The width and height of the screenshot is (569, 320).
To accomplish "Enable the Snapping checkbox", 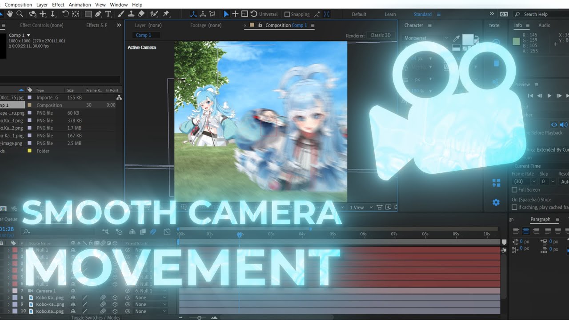I will [287, 14].
